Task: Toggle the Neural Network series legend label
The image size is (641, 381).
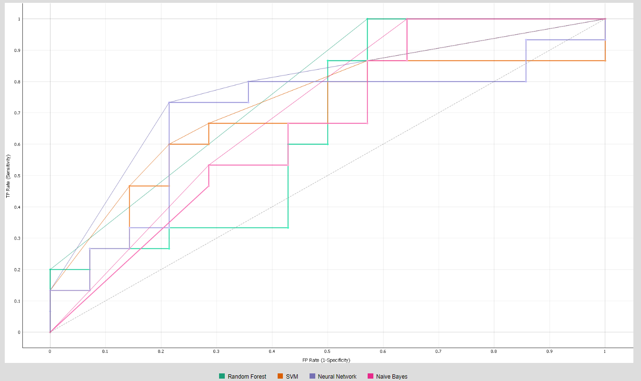Action: (337, 377)
